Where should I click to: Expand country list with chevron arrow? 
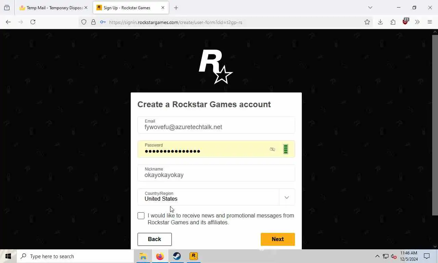tap(287, 197)
